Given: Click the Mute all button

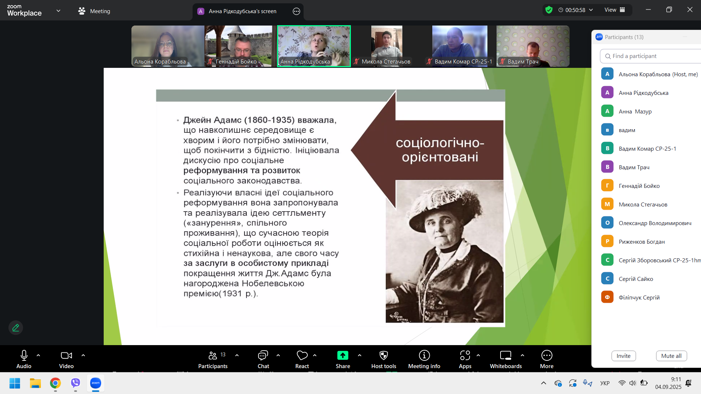Looking at the screenshot, I should (671, 356).
